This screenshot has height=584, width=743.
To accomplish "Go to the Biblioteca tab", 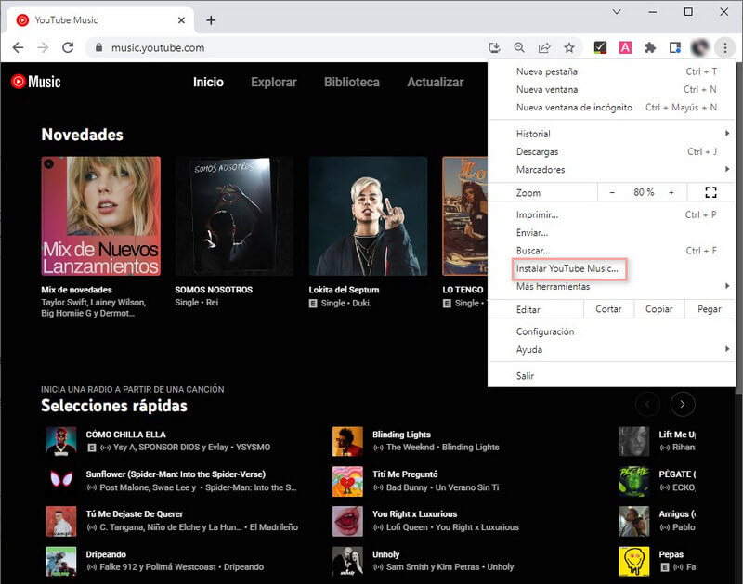I will coord(352,82).
